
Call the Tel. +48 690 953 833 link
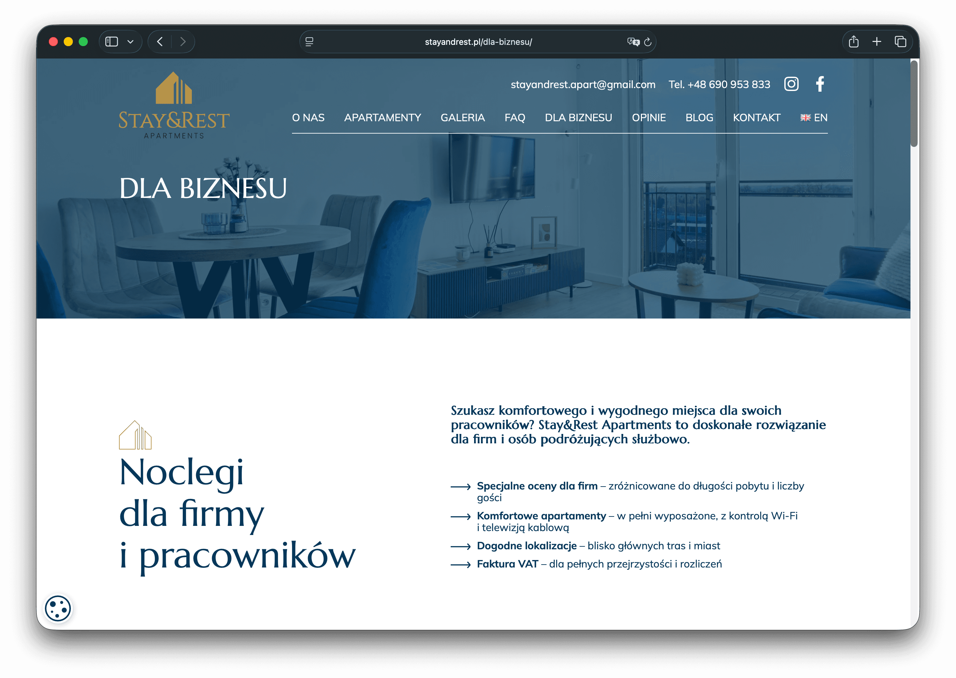coord(719,84)
